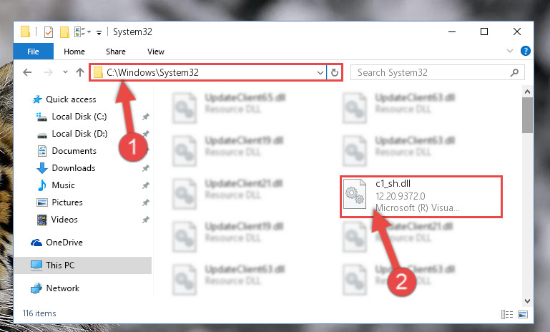The width and height of the screenshot is (550, 332).
Task: Expand the address bar history dropdown
Action: click(320, 73)
